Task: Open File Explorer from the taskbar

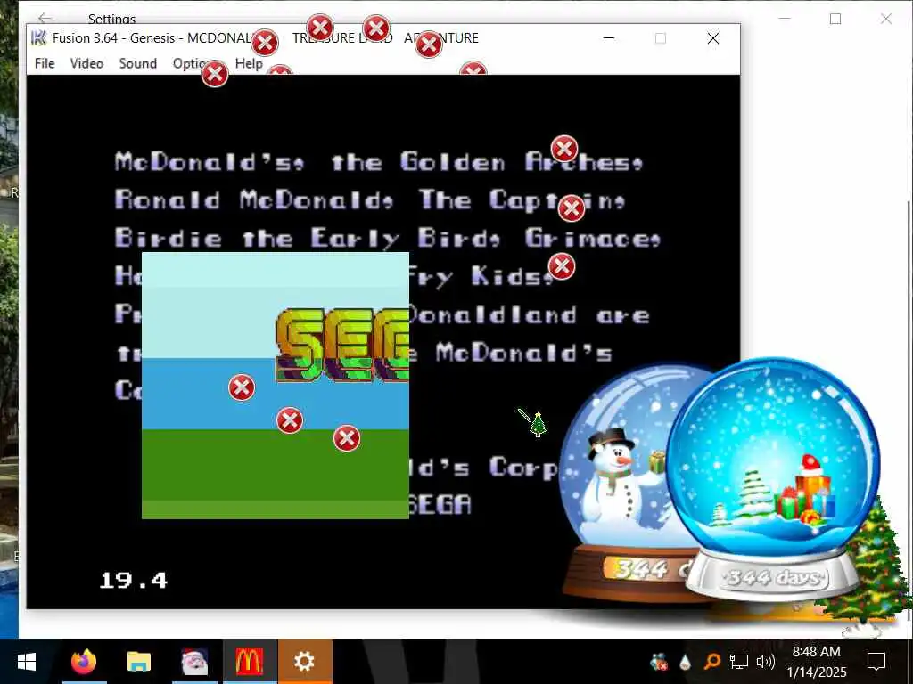Action: (139, 662)
